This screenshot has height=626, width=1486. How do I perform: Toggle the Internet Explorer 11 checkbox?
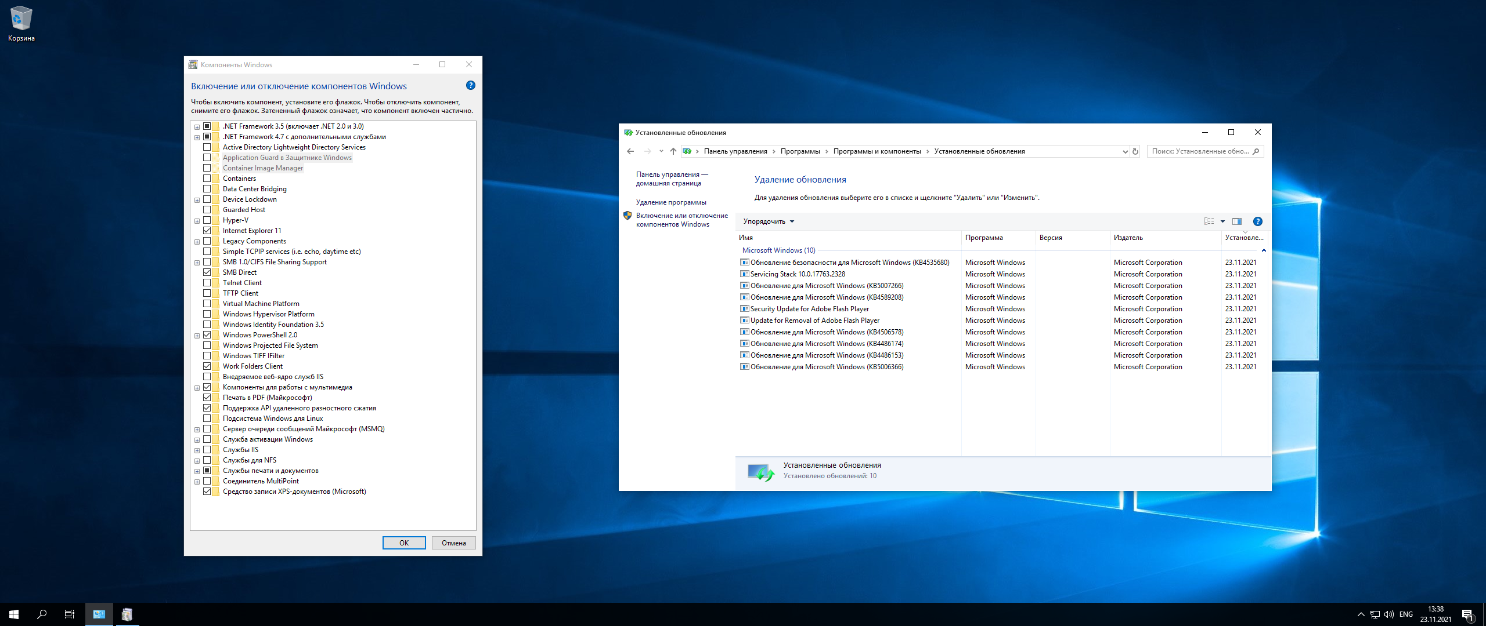[207, 231]
